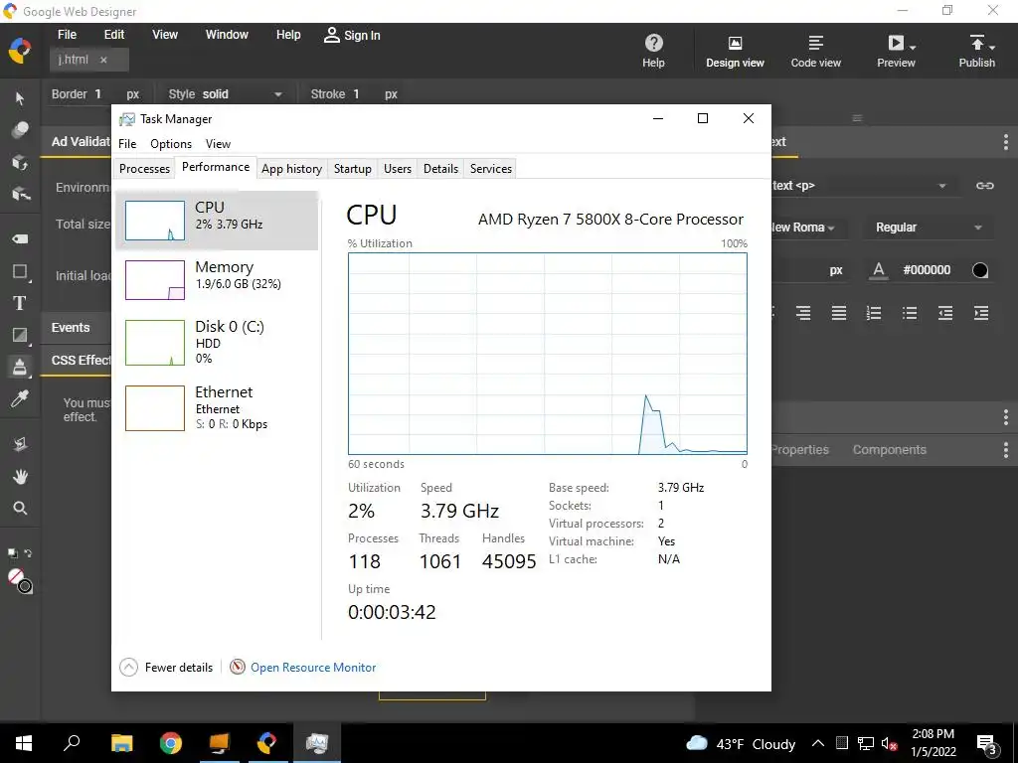Select the Gradient tool
The width and height of the screenshot is (1018, 763).
[x=20, y=335]
